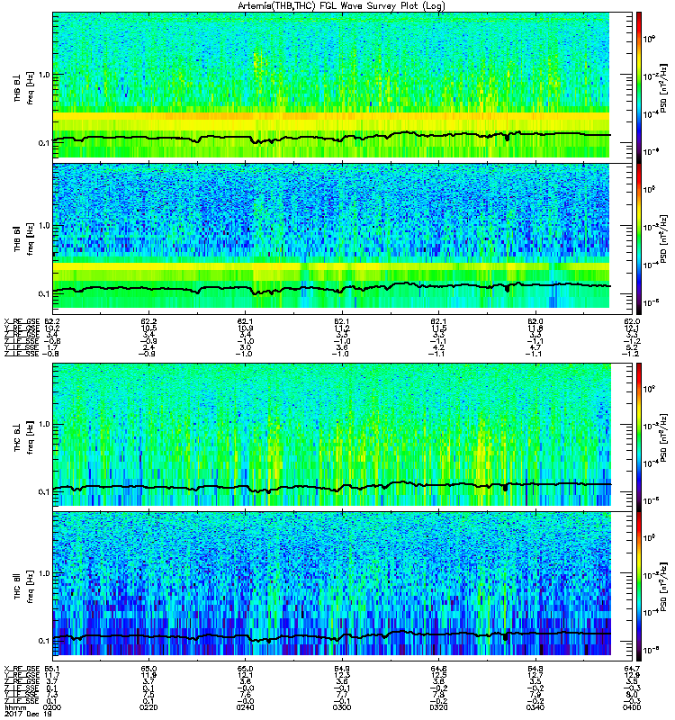
Task: Click the "0300" time label
Action: (342, 707)
